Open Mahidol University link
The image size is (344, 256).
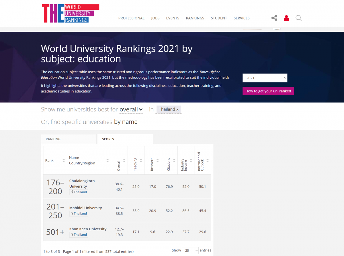(86, 208)
